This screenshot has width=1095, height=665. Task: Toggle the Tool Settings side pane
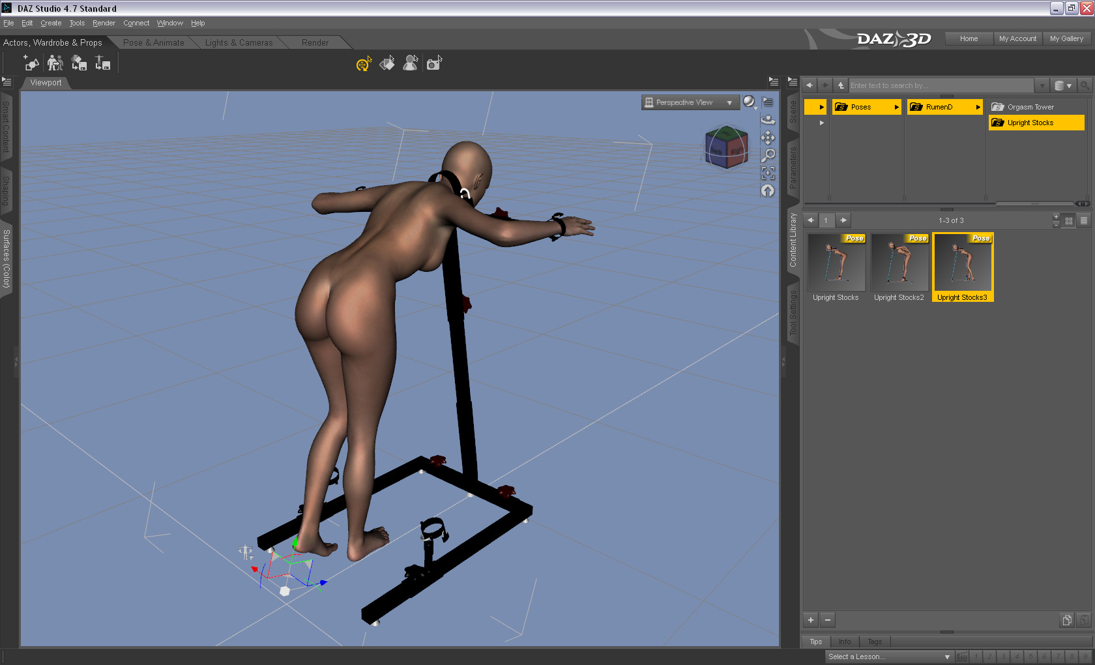[793, 313]
